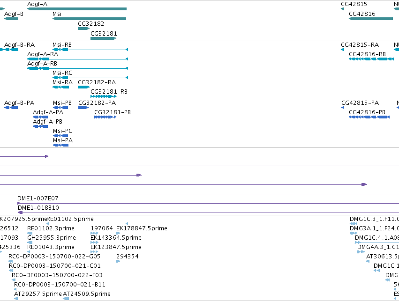Image resolution: width=399 pixels, height=301 pixels.
Task: Select the 294354 EST label
Action: (x=127, y=257)
